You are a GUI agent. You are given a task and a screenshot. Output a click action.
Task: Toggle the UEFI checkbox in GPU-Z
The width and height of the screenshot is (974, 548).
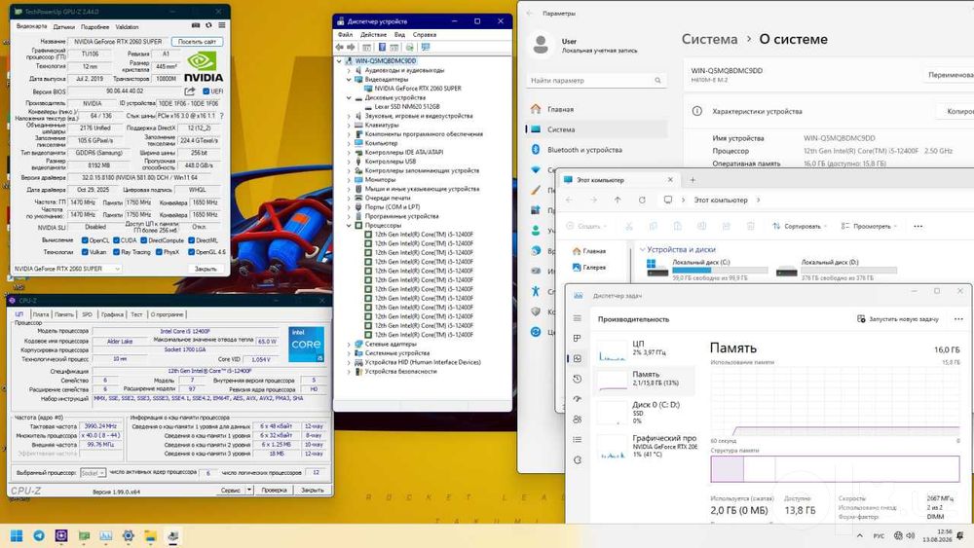pos(206,91)
